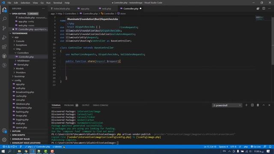Change indentation via Spaces: 4 status

coord(223,147)
